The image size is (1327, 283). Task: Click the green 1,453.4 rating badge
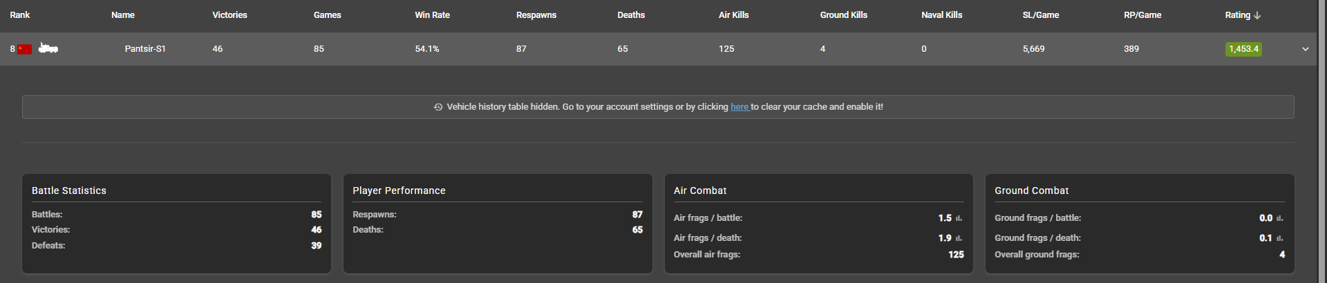[1243, 49]
